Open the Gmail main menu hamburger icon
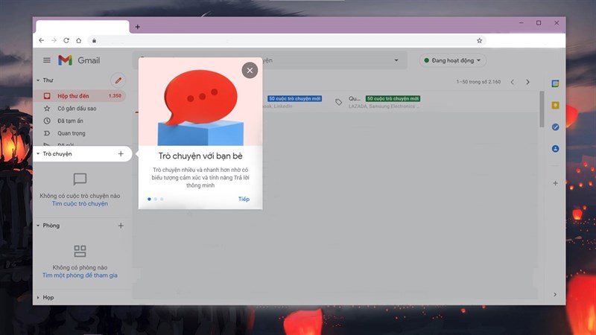 pyautogui.click(x=47, y=60)
